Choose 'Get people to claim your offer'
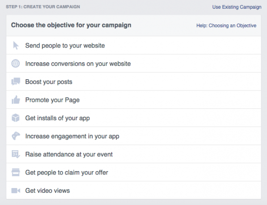Viewport: 267px width, 205px height. 133,172
